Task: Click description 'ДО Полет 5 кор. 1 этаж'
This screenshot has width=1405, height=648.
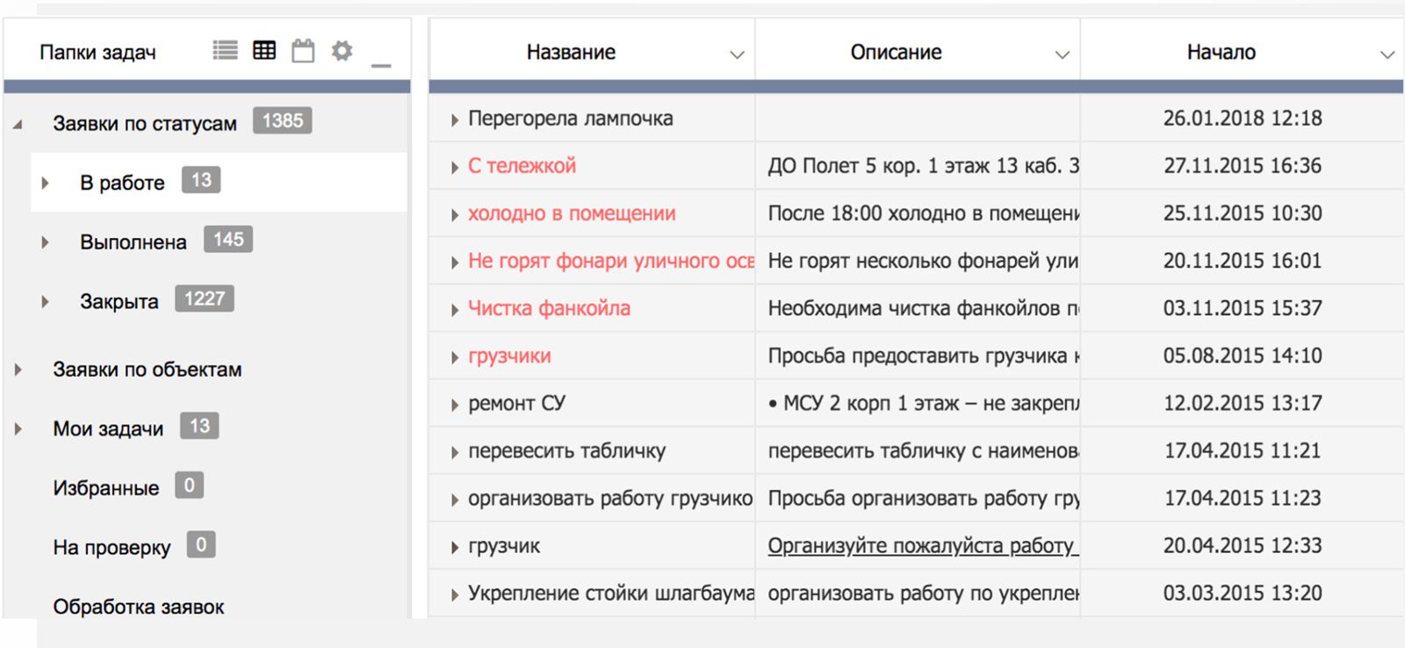Action: [x=923, y=165]
